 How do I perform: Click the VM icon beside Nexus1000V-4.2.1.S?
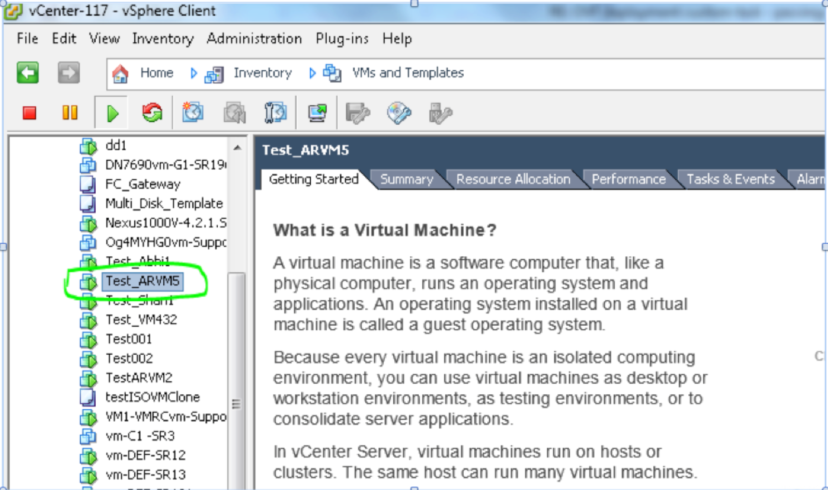[x=88, y=223]
